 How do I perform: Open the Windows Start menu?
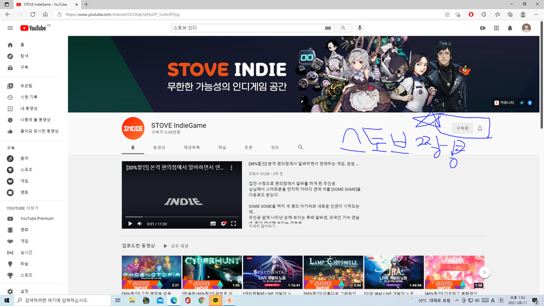6,300
